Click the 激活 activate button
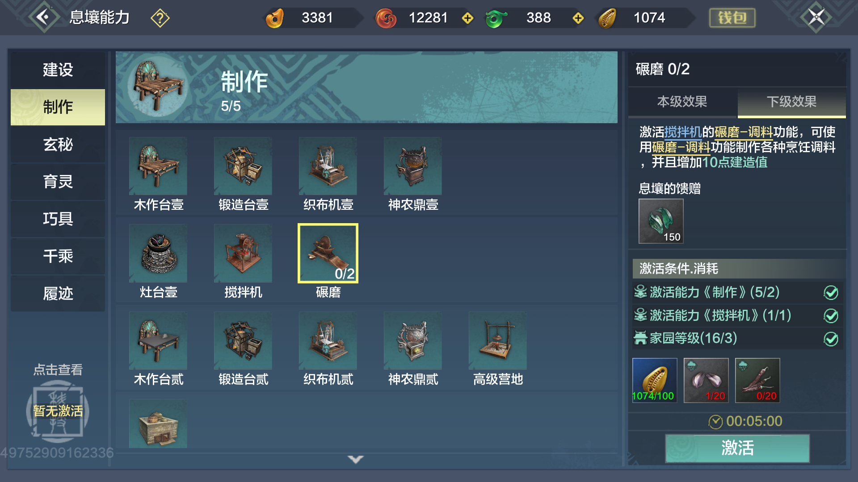Image resolution: width=858 pixels, height=482 pixels. click(737, 448)
